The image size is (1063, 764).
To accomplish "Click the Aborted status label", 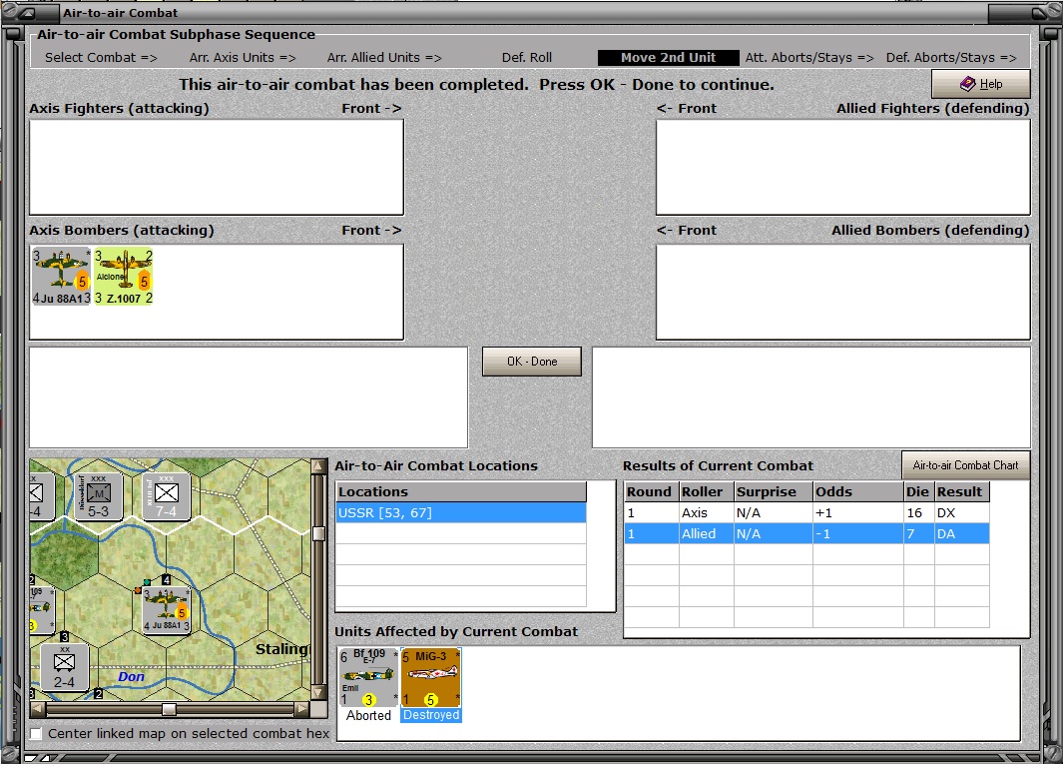I will point(368,715).
